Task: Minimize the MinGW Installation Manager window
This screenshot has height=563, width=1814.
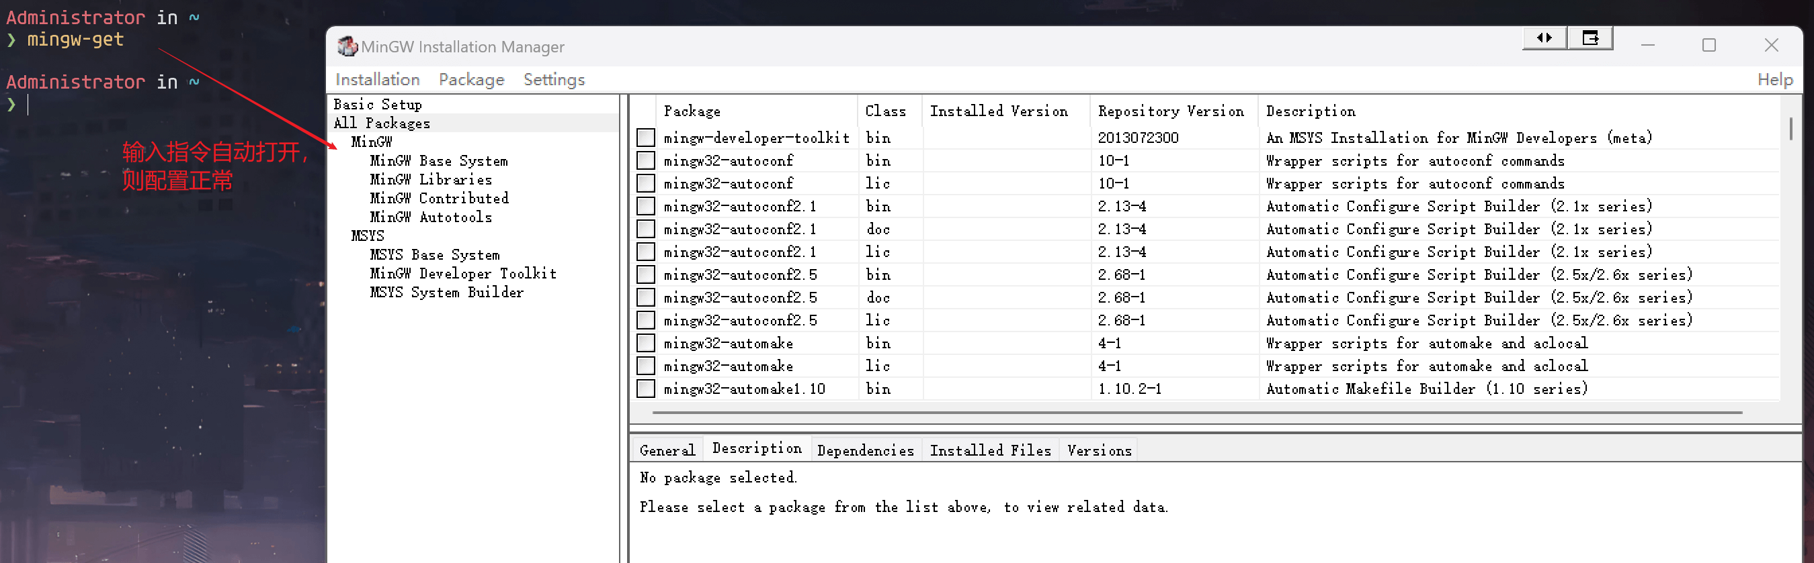Action: pos(1648,46)
